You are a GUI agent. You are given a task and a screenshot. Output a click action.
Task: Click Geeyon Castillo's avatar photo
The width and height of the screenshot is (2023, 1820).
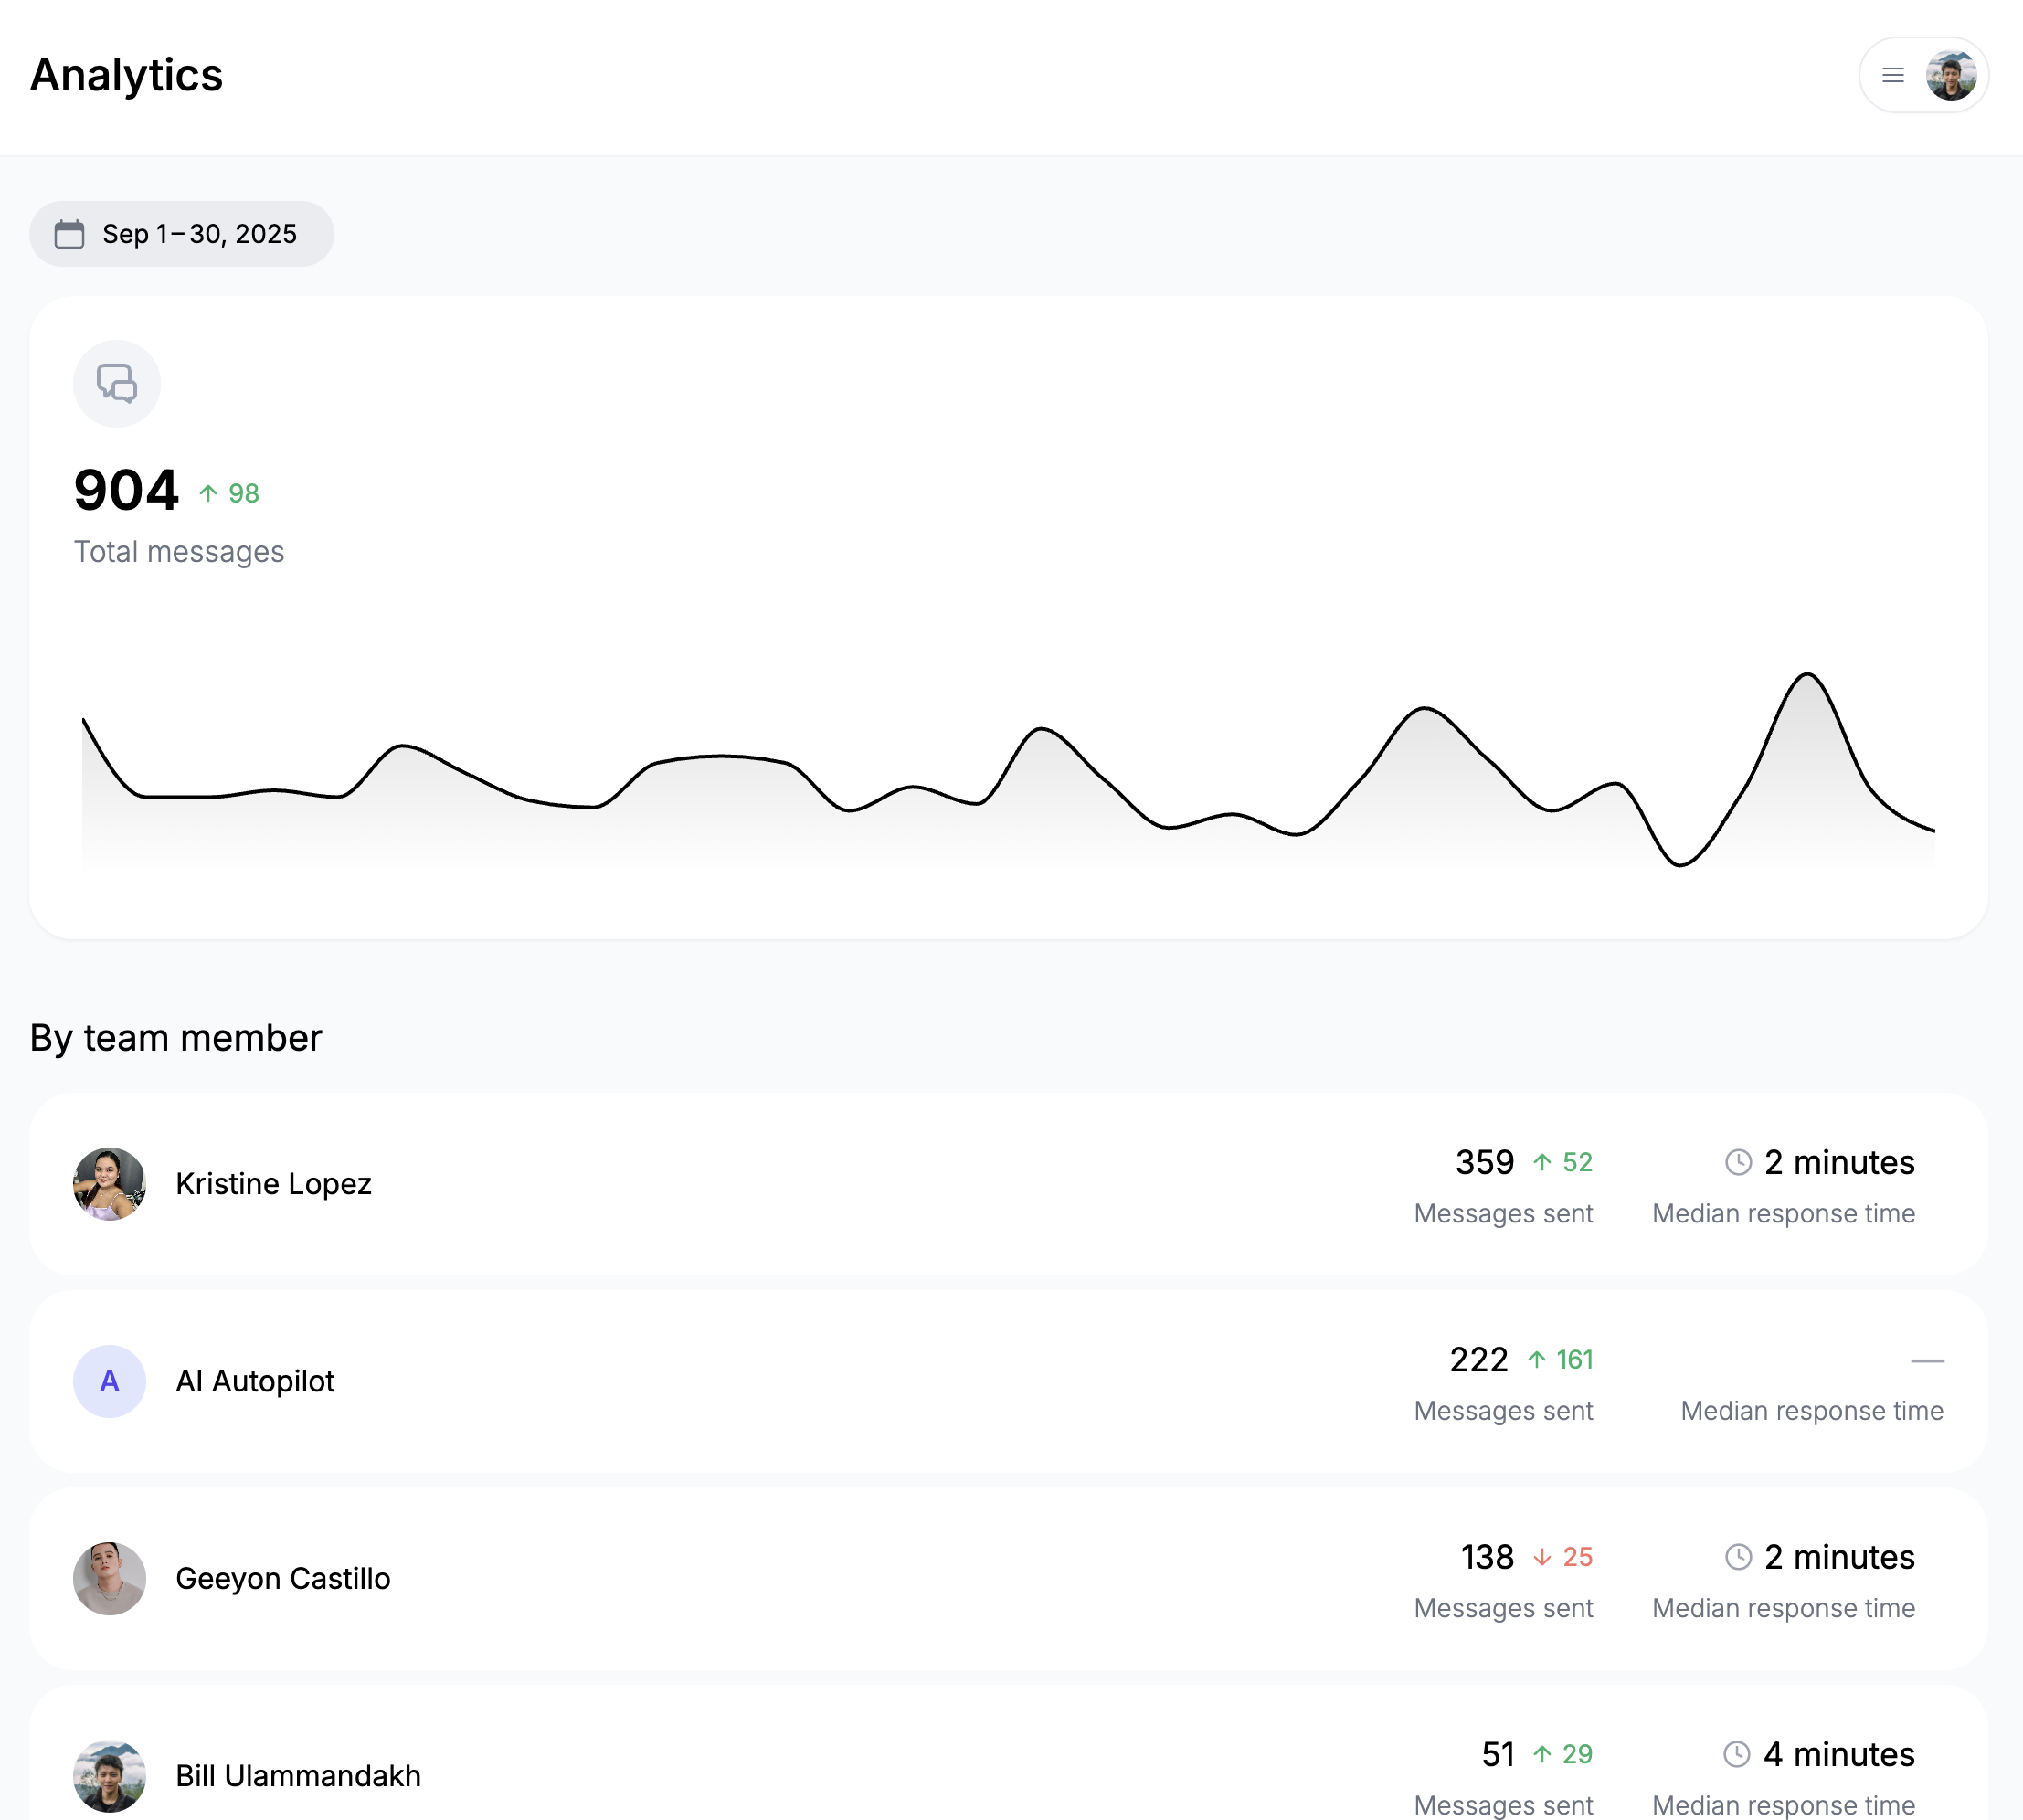pos(110,1578)
